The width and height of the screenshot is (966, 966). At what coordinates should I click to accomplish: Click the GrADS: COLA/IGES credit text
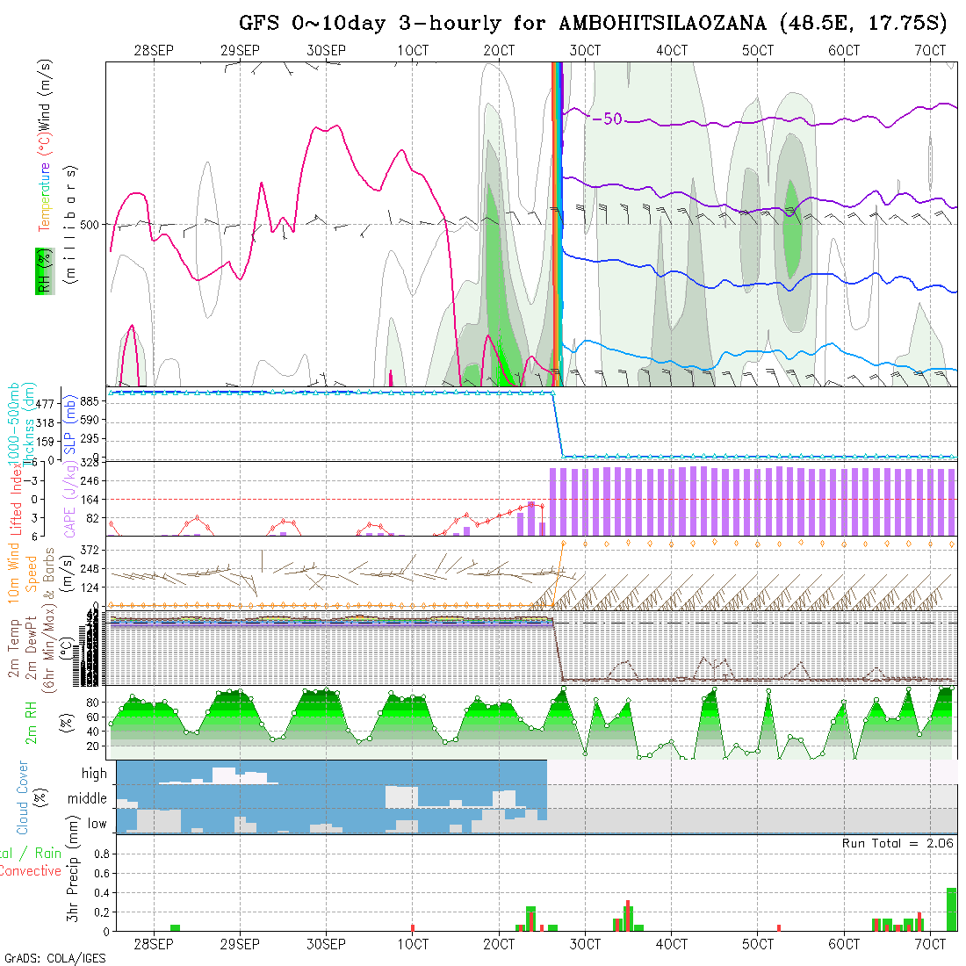pos(54,958)
